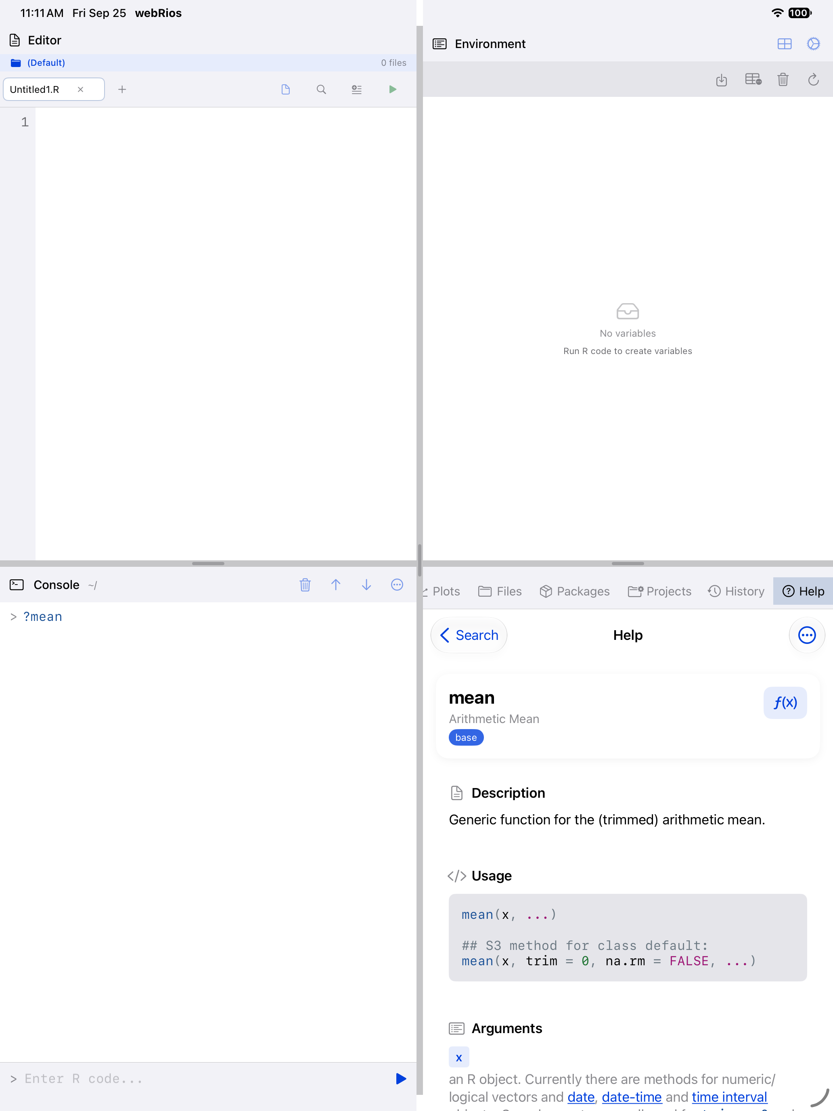Switch to the Packages tab

pyautogui.click(x=575, y=591)
